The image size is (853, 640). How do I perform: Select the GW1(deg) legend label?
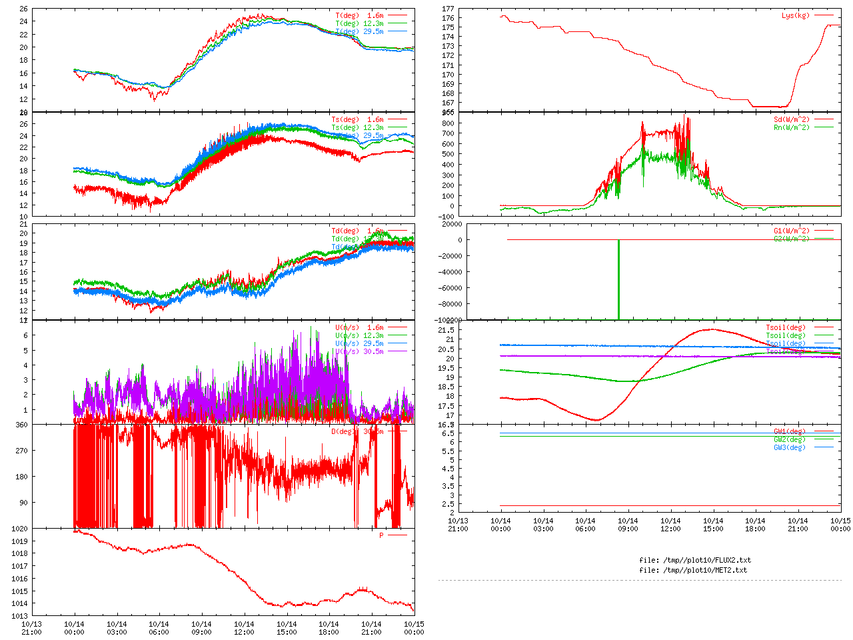click(x=790, y=431)
